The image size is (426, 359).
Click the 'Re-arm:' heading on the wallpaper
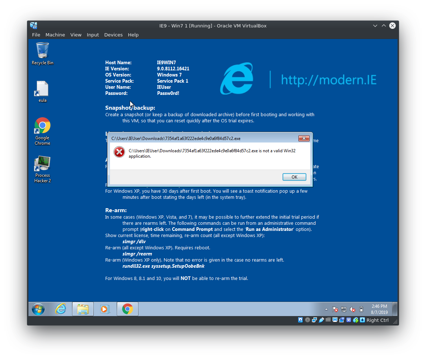tap(116, 210)
